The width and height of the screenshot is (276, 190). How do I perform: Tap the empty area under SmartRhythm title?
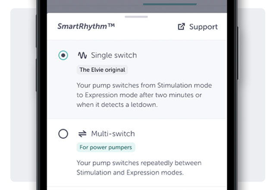tap(137, 36)
